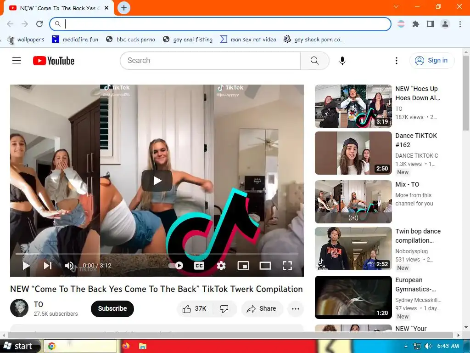
Task: Go to YouTube home via logo
Action: coord(54,61)
